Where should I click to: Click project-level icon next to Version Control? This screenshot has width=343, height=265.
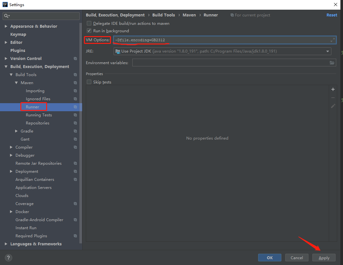[75, 59]
